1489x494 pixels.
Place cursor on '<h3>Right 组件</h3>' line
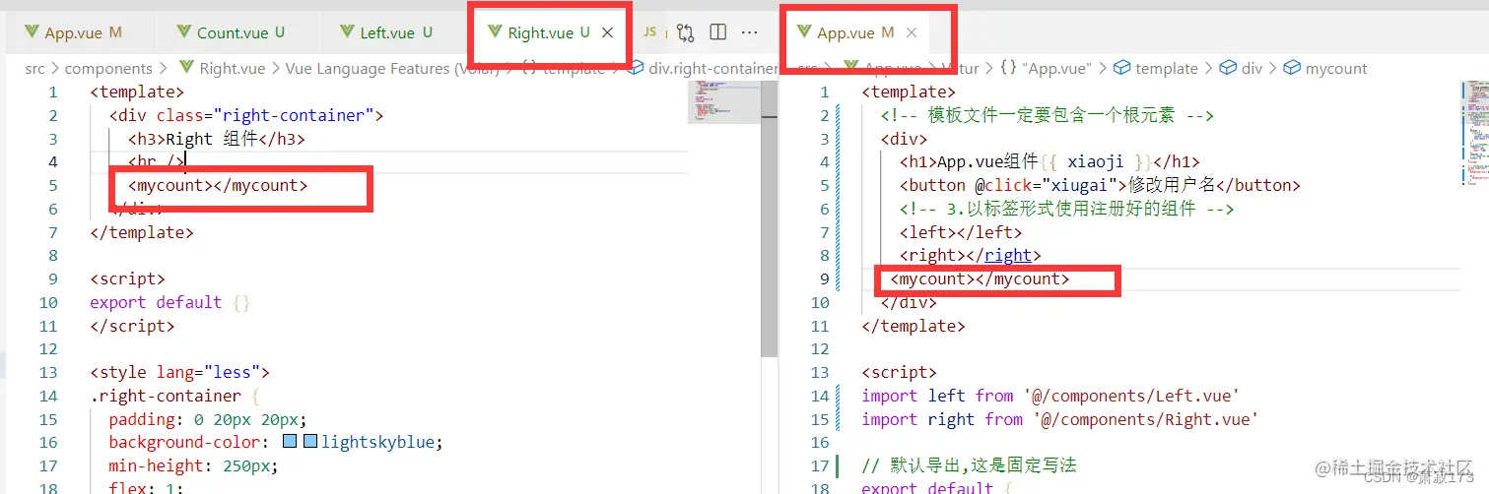pos(216,139)
